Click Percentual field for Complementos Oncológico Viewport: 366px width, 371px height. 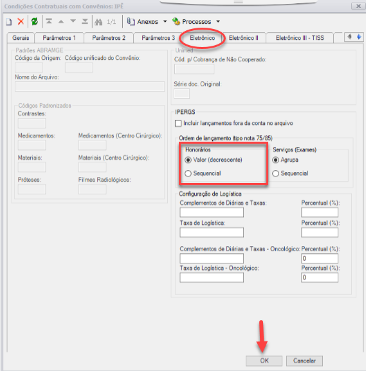click(x=320, y=258)
